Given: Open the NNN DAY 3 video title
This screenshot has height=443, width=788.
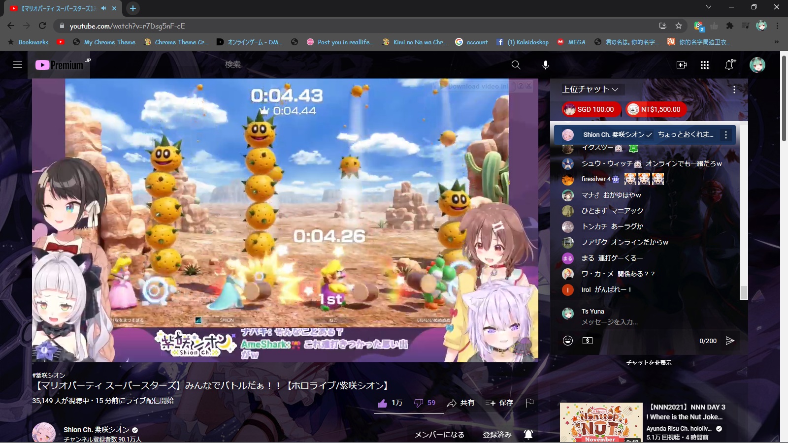Looking at the screenshot, I should pos(686,412).
